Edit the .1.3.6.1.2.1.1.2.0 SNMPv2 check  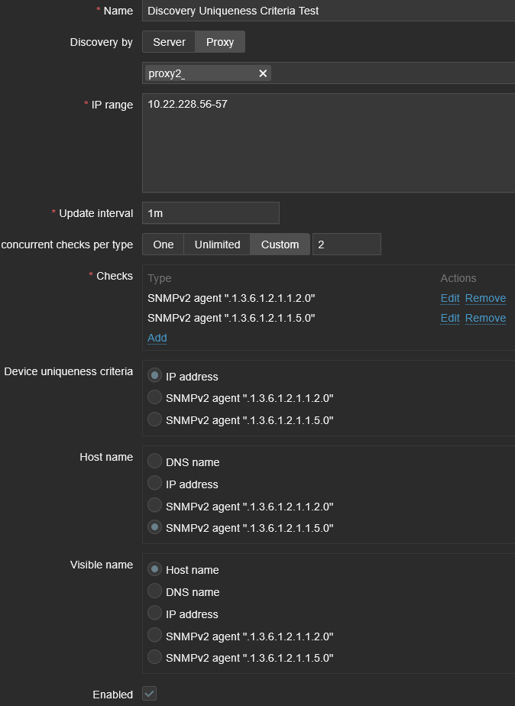click(450, 298)
